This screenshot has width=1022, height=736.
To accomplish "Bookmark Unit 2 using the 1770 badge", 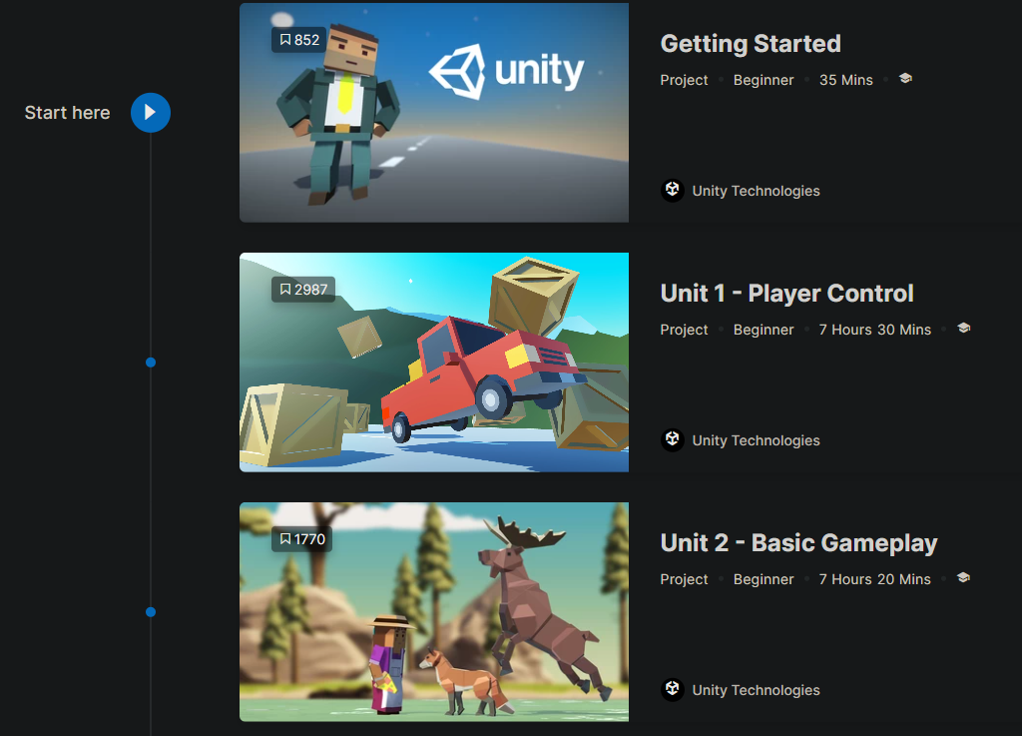I will pyautogui.click(x=301, y=539).
